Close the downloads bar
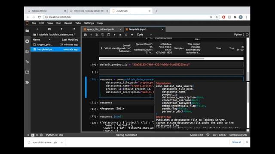This screenshot has height=154, width=275. click(x=247, y=142)
